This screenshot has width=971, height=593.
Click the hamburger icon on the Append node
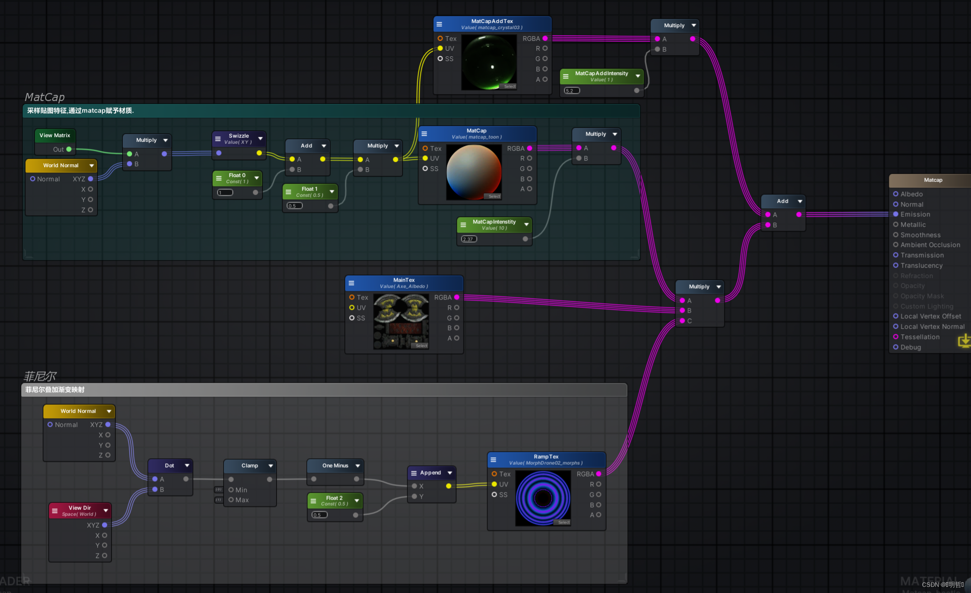tap(414, 472)
